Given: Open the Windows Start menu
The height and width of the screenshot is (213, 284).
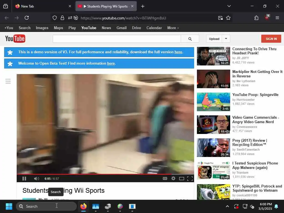Looking at the screenshot, I should point(9,206).
